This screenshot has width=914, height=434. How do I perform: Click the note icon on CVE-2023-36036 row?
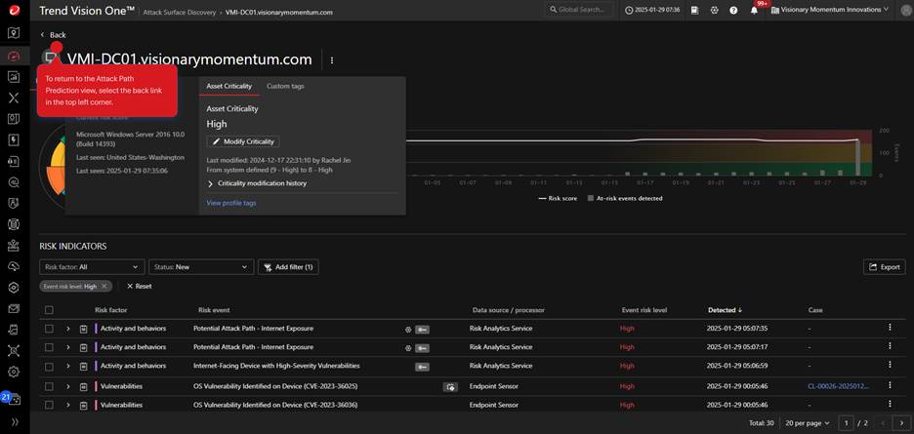tap(83, 405)
